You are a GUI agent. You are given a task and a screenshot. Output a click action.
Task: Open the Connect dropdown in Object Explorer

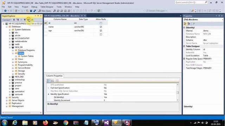(7, 20)
